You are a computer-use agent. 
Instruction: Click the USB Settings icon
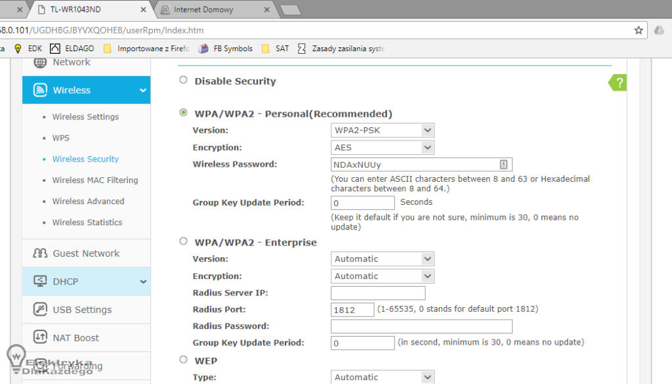click(x=40, y=310)
